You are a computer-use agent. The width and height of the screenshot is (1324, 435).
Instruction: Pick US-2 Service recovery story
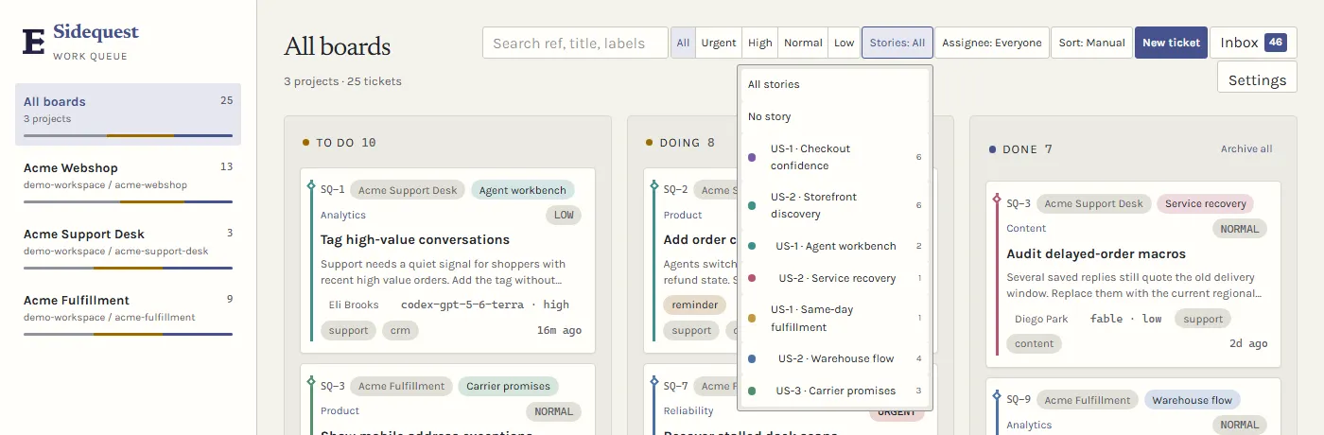(x=835, y=278)
